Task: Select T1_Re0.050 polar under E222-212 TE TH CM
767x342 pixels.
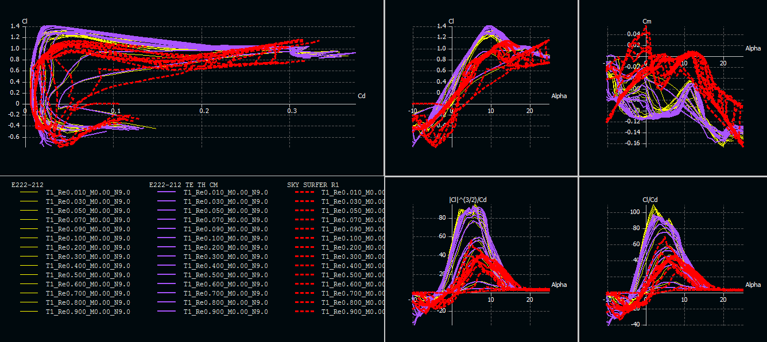Action: [226, 211]
